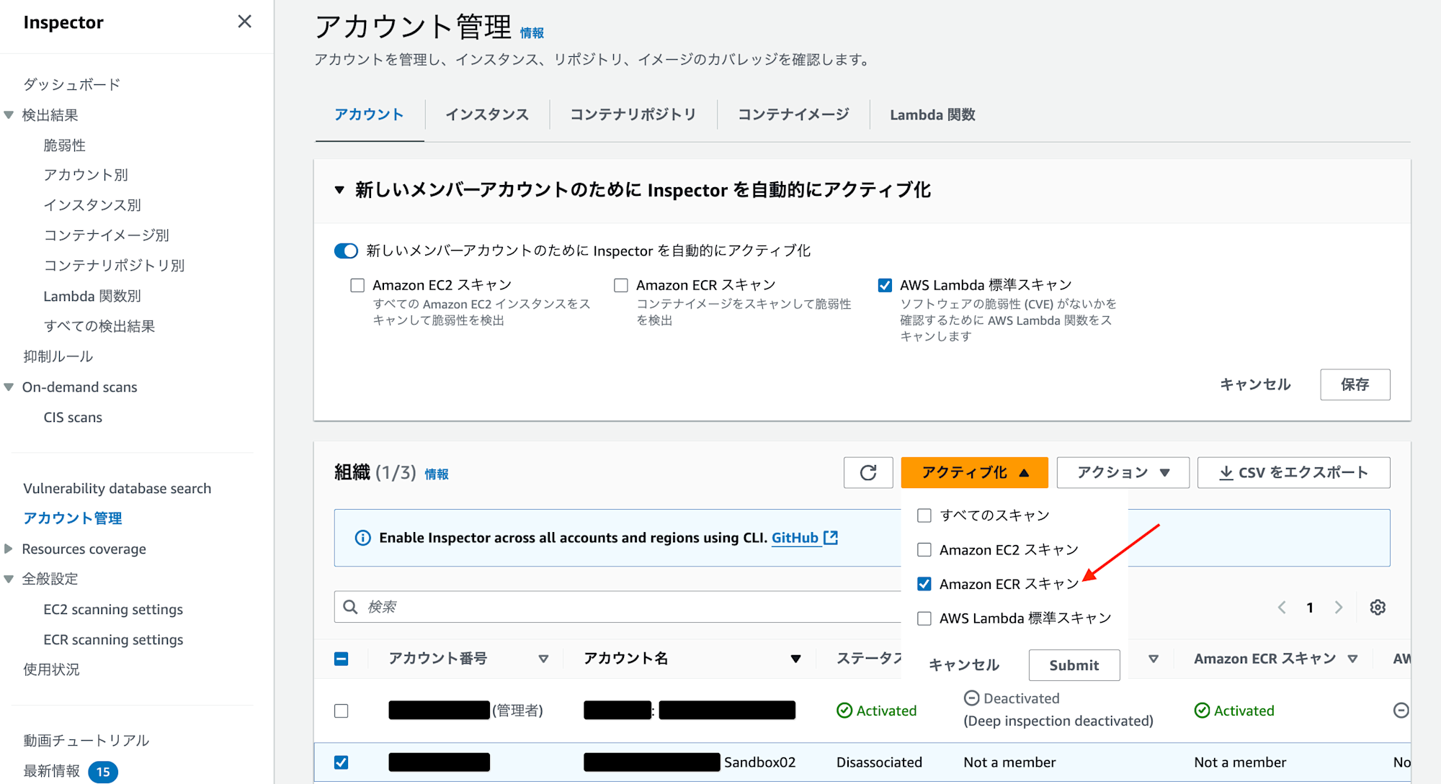Collapse the On-demand scans sidebar section
This screenshot has height=784, width=1441.
point(9,387)
